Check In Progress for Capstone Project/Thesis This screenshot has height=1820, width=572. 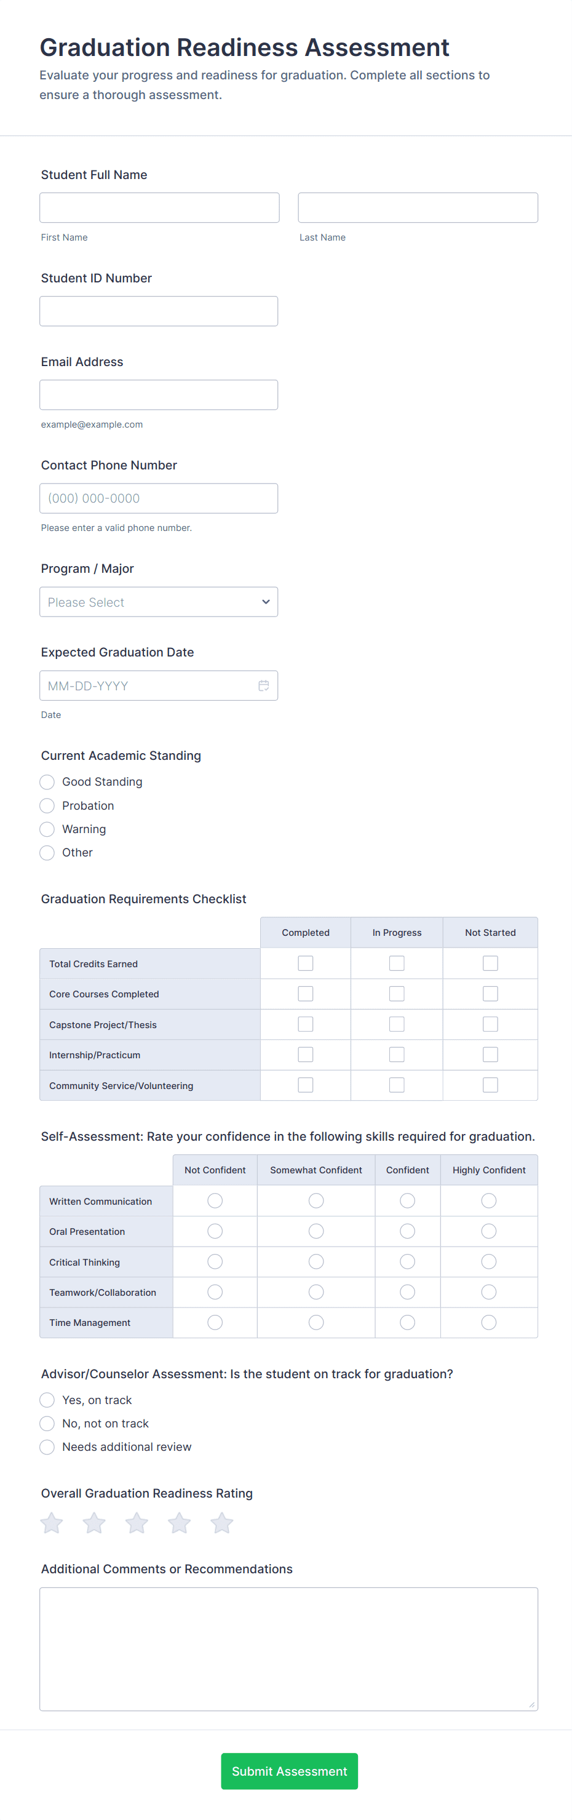pyautogui.click(x=397, y=1024)
